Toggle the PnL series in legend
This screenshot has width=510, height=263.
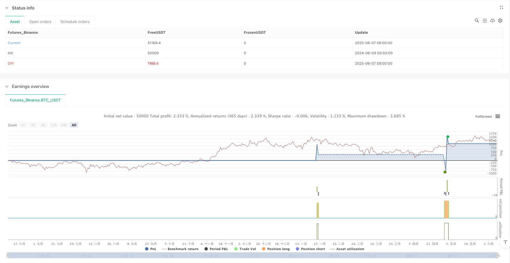151,249
